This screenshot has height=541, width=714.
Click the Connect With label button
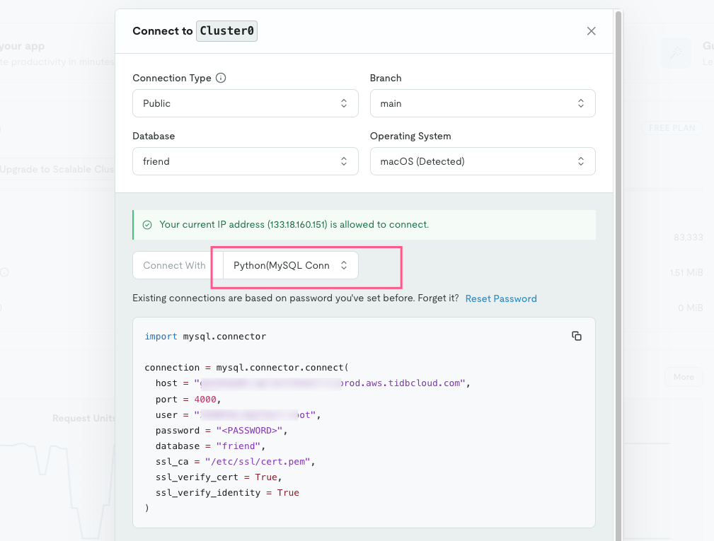pos(174,265)
